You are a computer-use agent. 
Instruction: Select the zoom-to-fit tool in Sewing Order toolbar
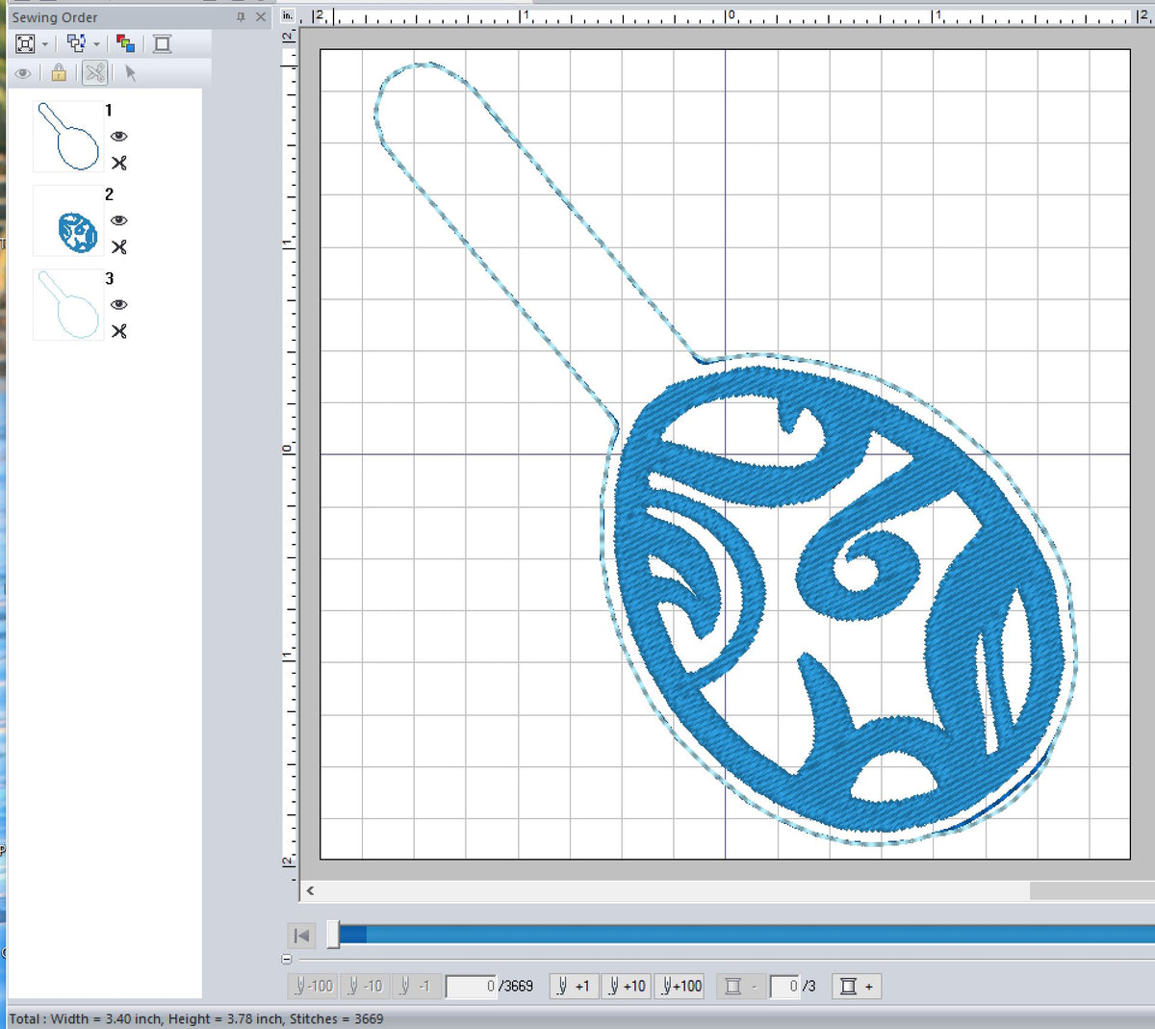pos(25,43)
